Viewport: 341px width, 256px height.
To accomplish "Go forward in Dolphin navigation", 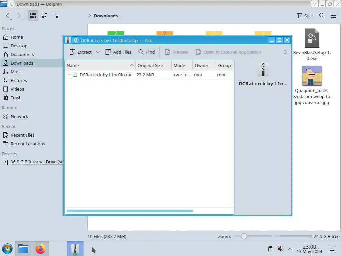I will pos(19,16).
